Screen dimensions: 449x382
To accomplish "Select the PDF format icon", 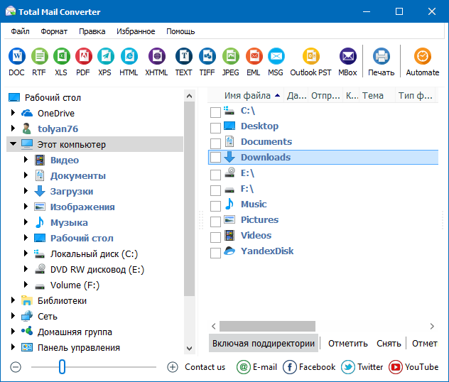I will pos(82,57).
